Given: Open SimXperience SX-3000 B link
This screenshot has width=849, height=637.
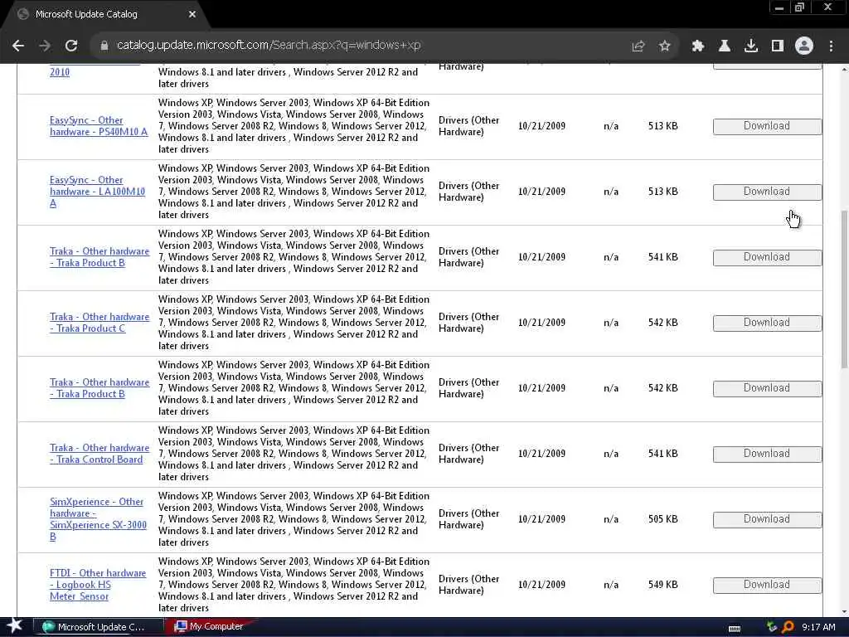Looking at the screenshot, I should point(98,519).
